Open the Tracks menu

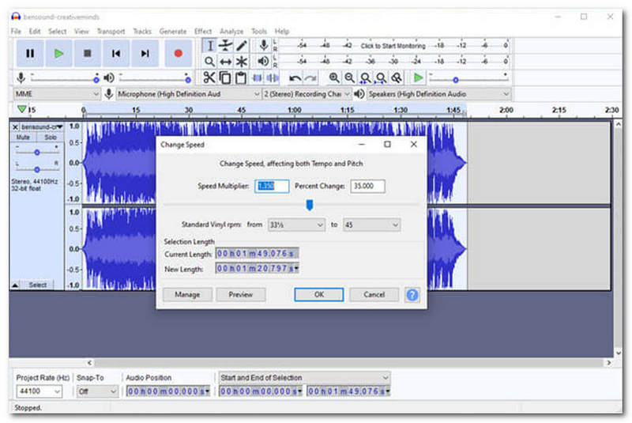(142, 31)
